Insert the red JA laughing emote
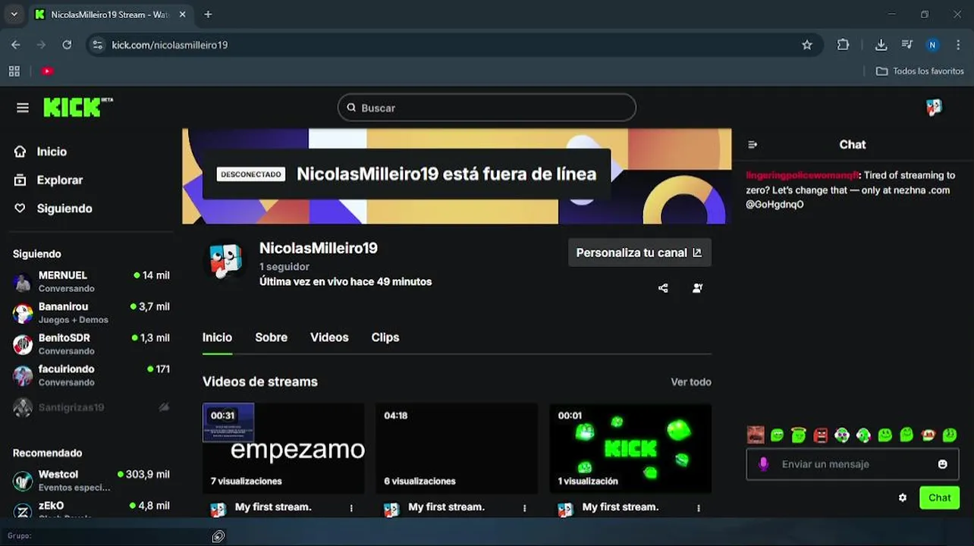This screenshot has width=974, height=546. (x=928, y=435)
